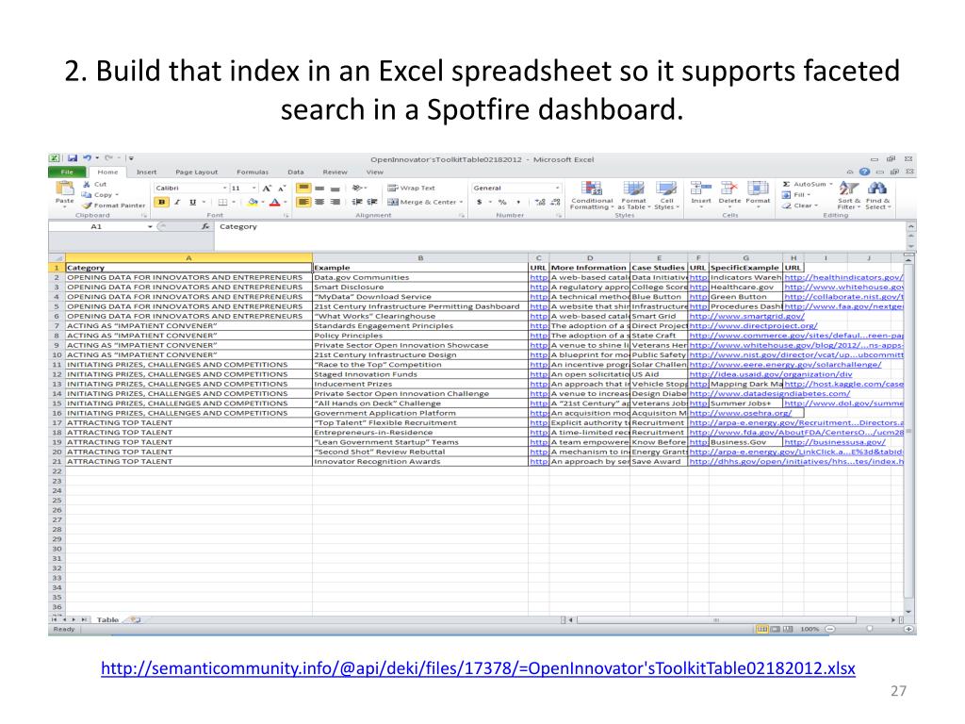Click the Borders icon
The width and height of the screenshot is (965, 724).
pyautogui.click(x=222, y=202)
